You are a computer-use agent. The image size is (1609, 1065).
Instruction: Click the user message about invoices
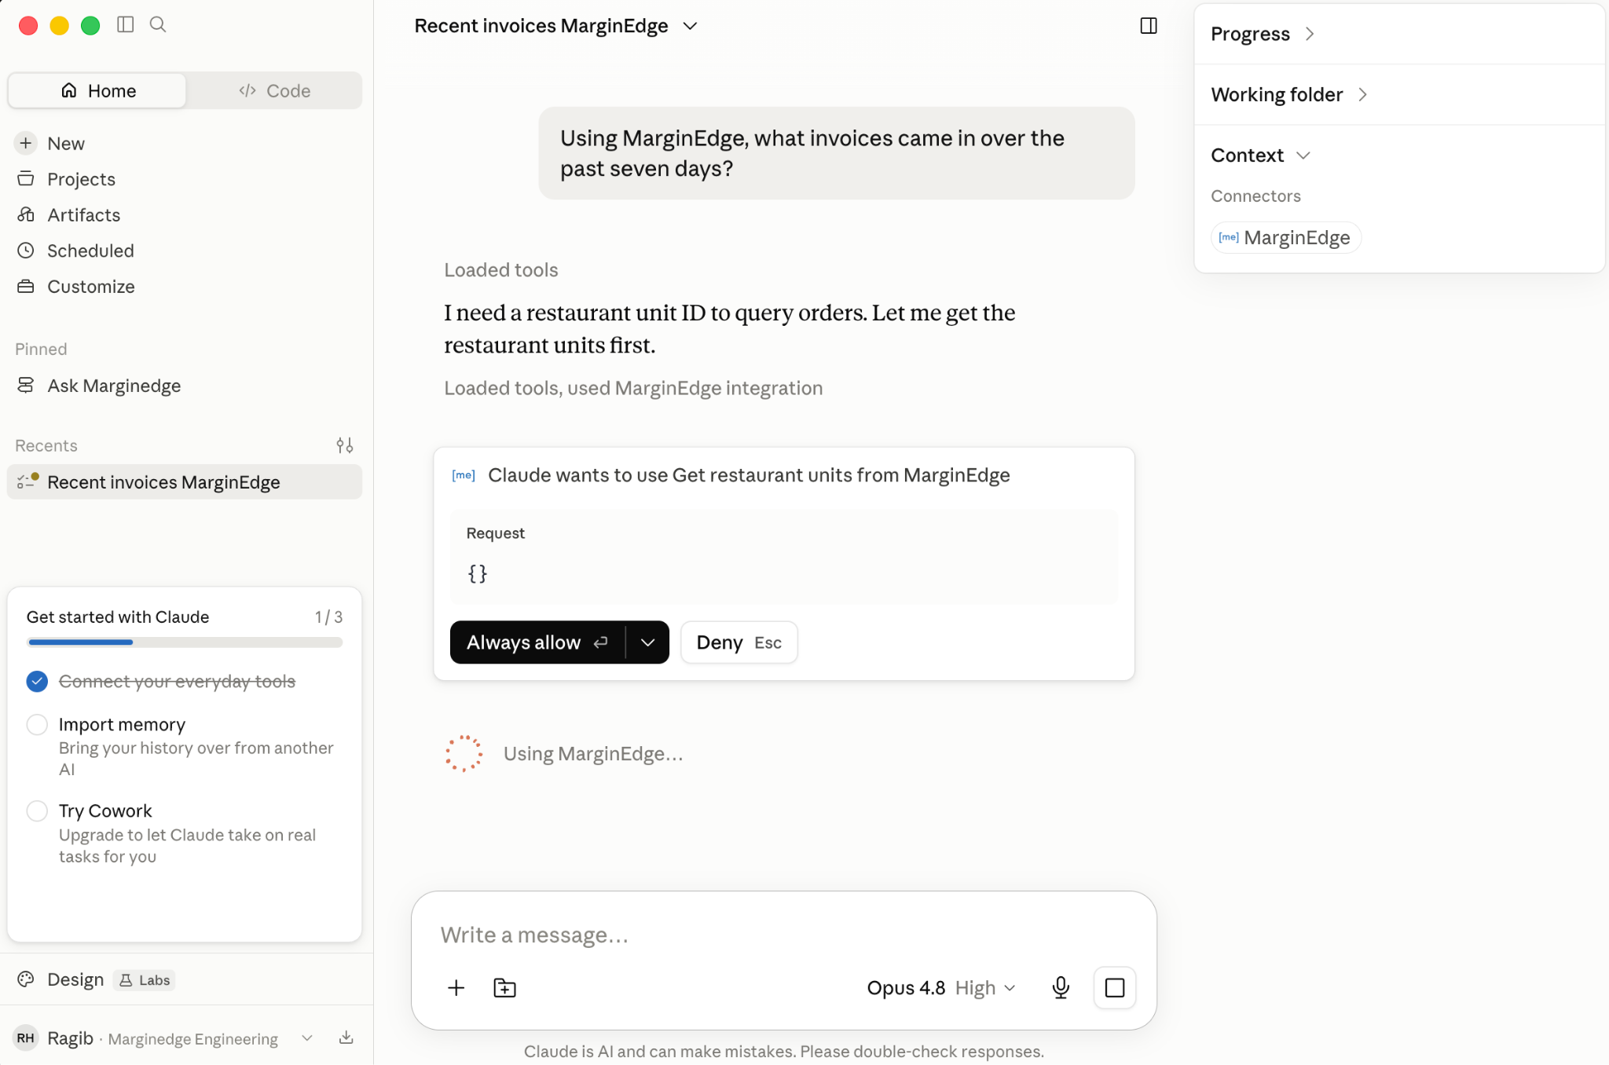click(836, 153)
